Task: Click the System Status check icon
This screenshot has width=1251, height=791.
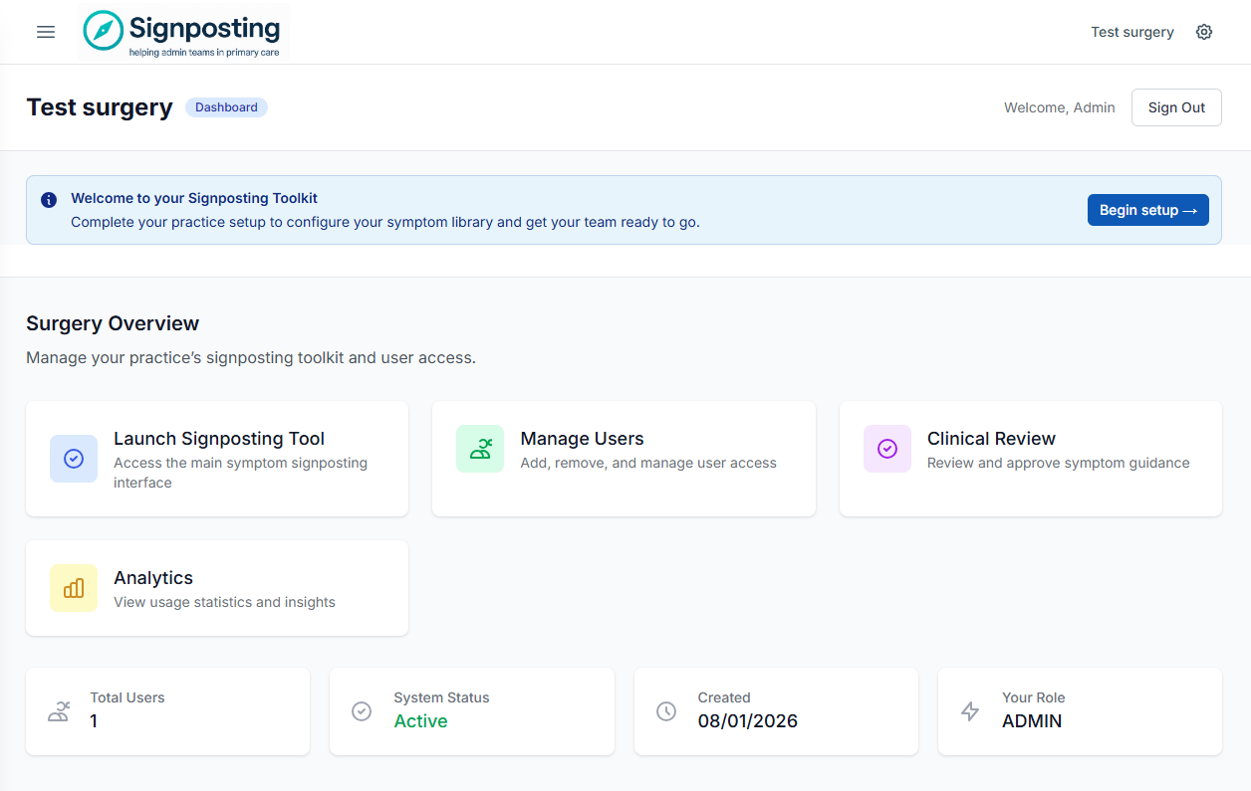Action: click(362, 711)
